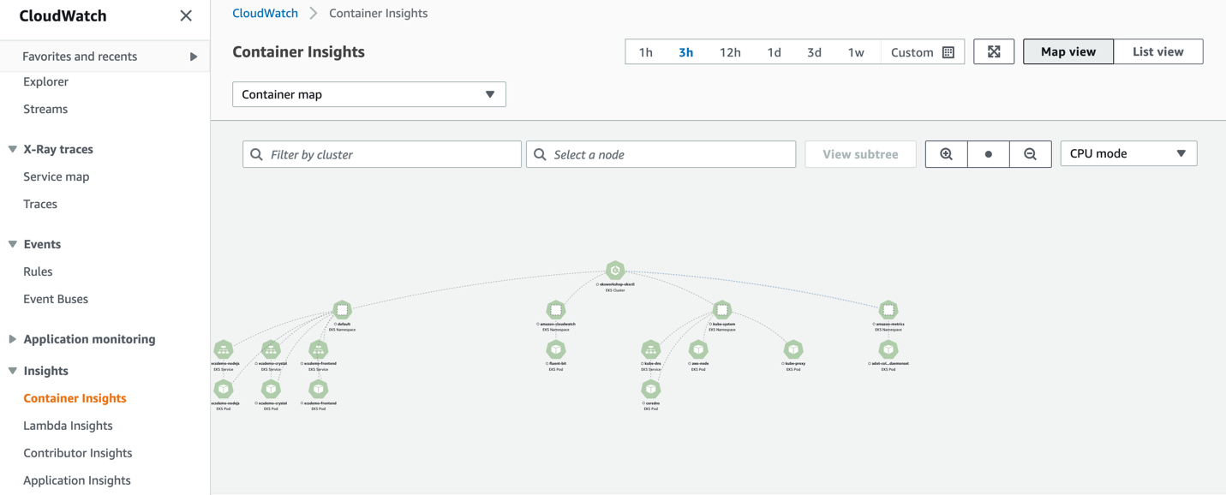Reset zoom using the center dot control
Viewport: 1226px width, 495px height.
pyautogui.click(x=988, y=154)
